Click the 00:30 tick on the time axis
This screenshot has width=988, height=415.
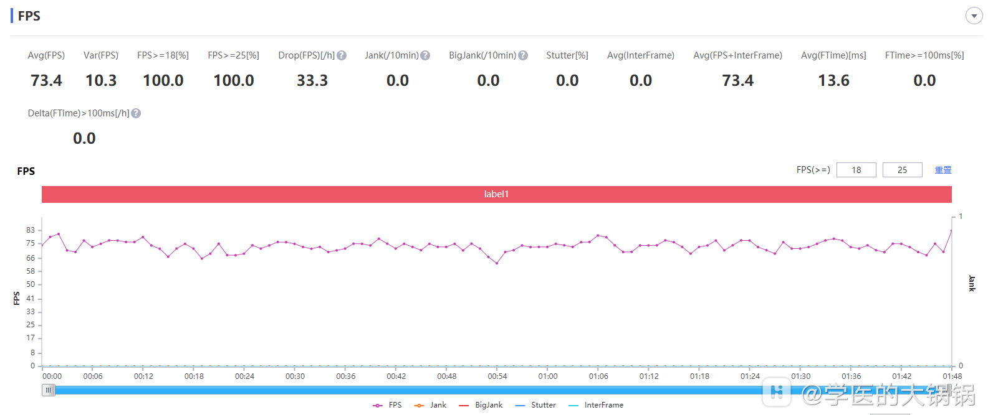[x=295, y=376]
